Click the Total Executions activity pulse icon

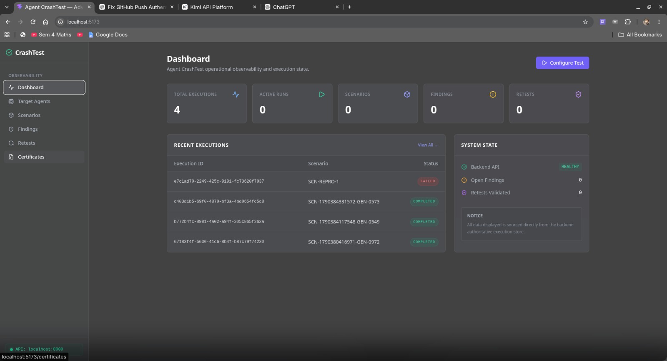pos(236,95)
